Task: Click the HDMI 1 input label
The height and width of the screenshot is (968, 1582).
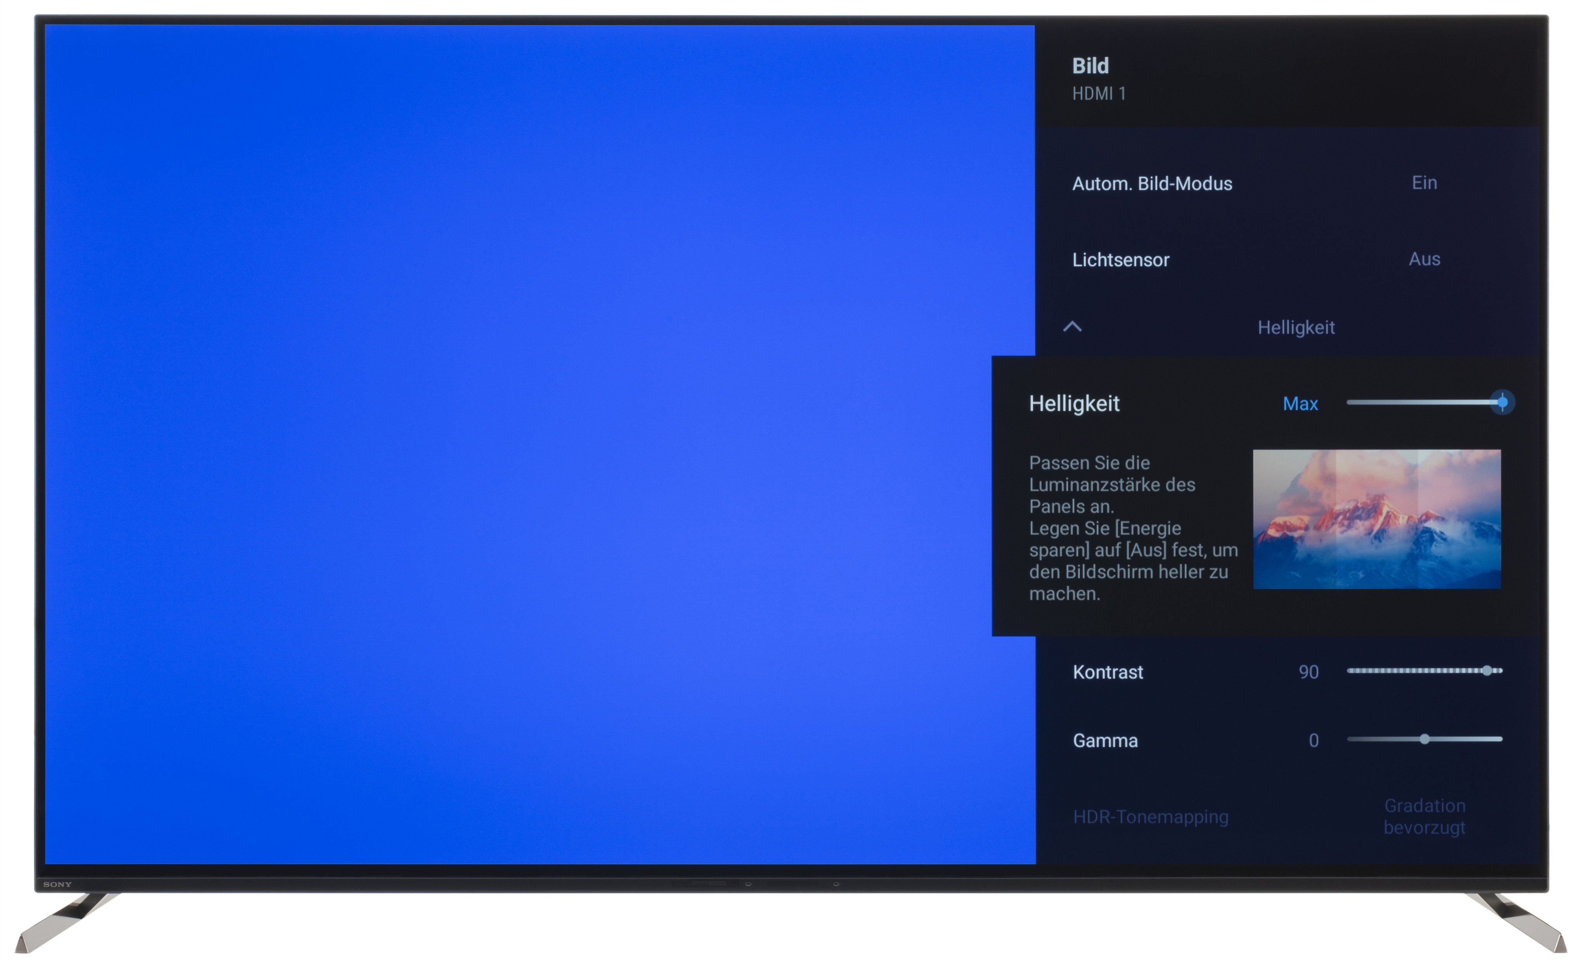Action: (1099, 94)
